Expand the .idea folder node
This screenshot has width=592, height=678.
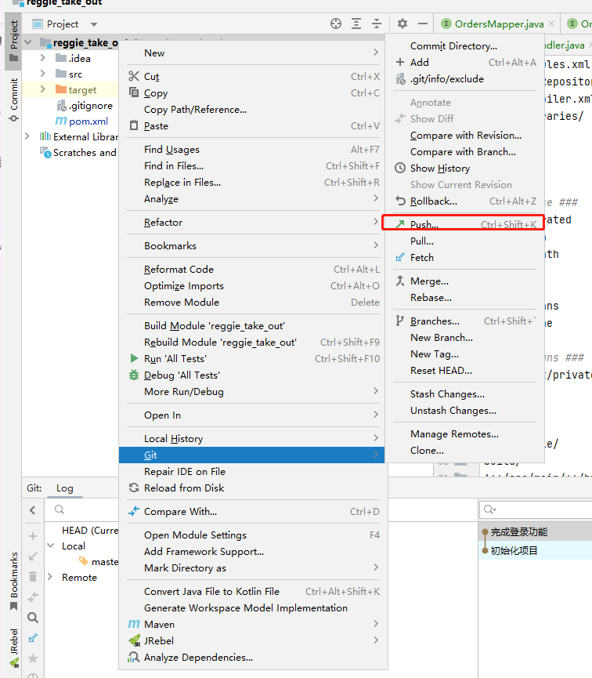42,57
